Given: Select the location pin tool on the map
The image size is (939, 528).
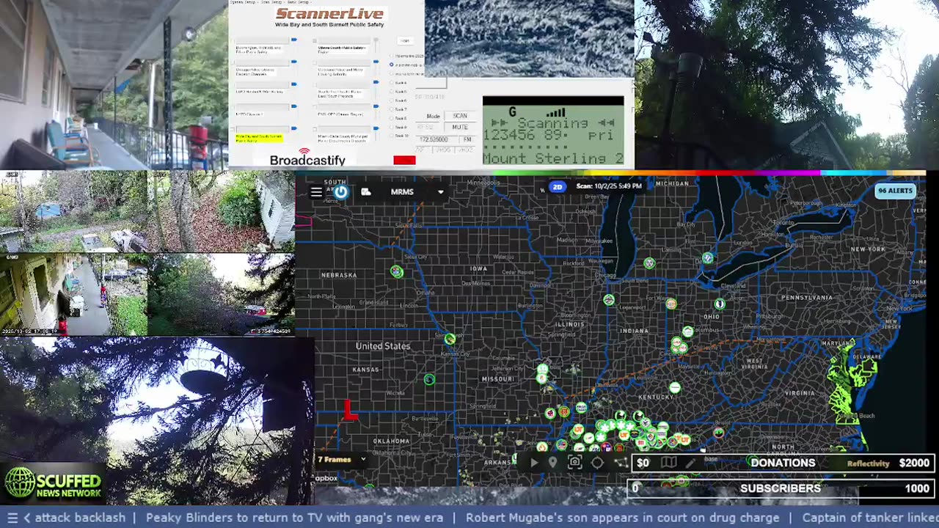Looking at the screenshot, I should pos(552,463).
